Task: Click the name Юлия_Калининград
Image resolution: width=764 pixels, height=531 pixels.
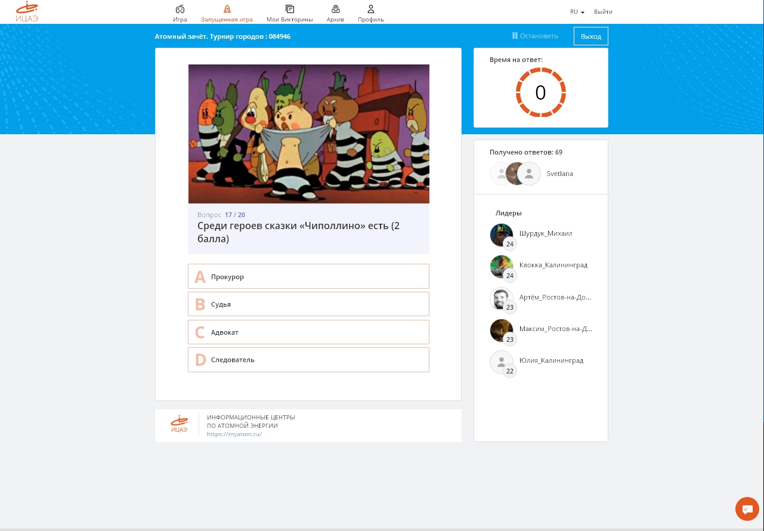Action: point(551,360)
